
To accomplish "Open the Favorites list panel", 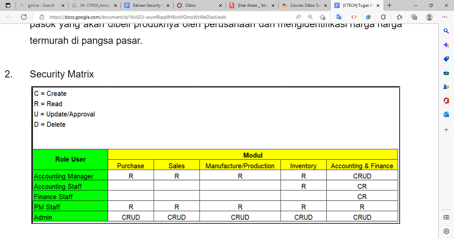I will (x=400, y=17).
